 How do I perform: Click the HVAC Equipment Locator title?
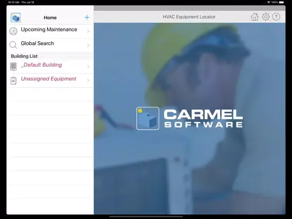point(189,17)
